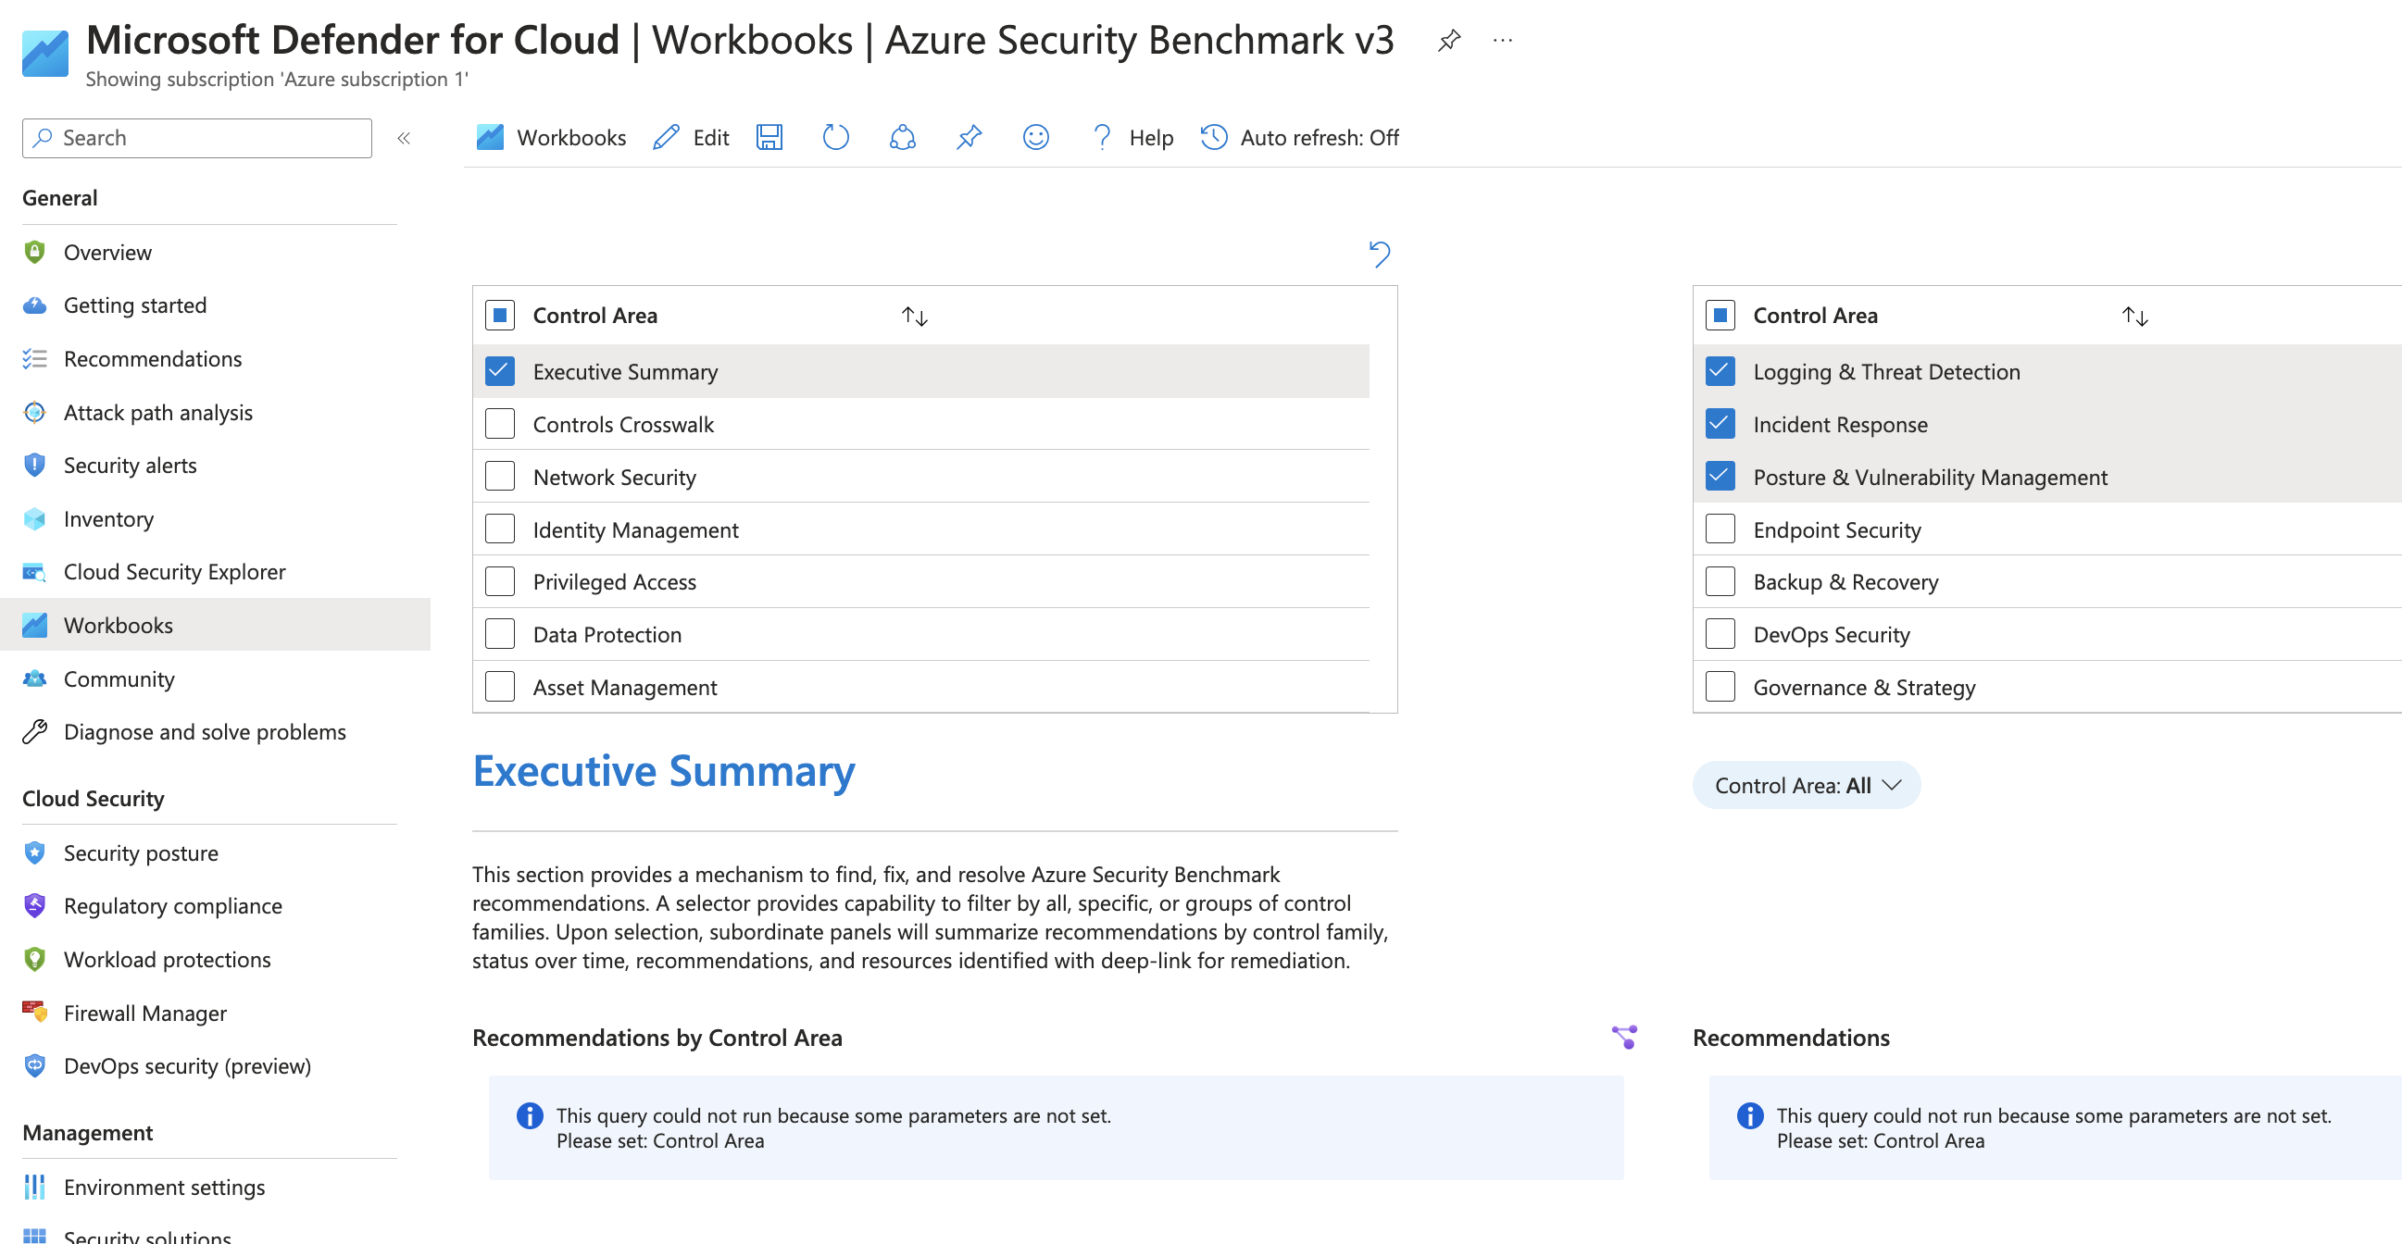2402x1244 pixels.
Task: Open Environment settings
Action: [x=215, y=1188]
